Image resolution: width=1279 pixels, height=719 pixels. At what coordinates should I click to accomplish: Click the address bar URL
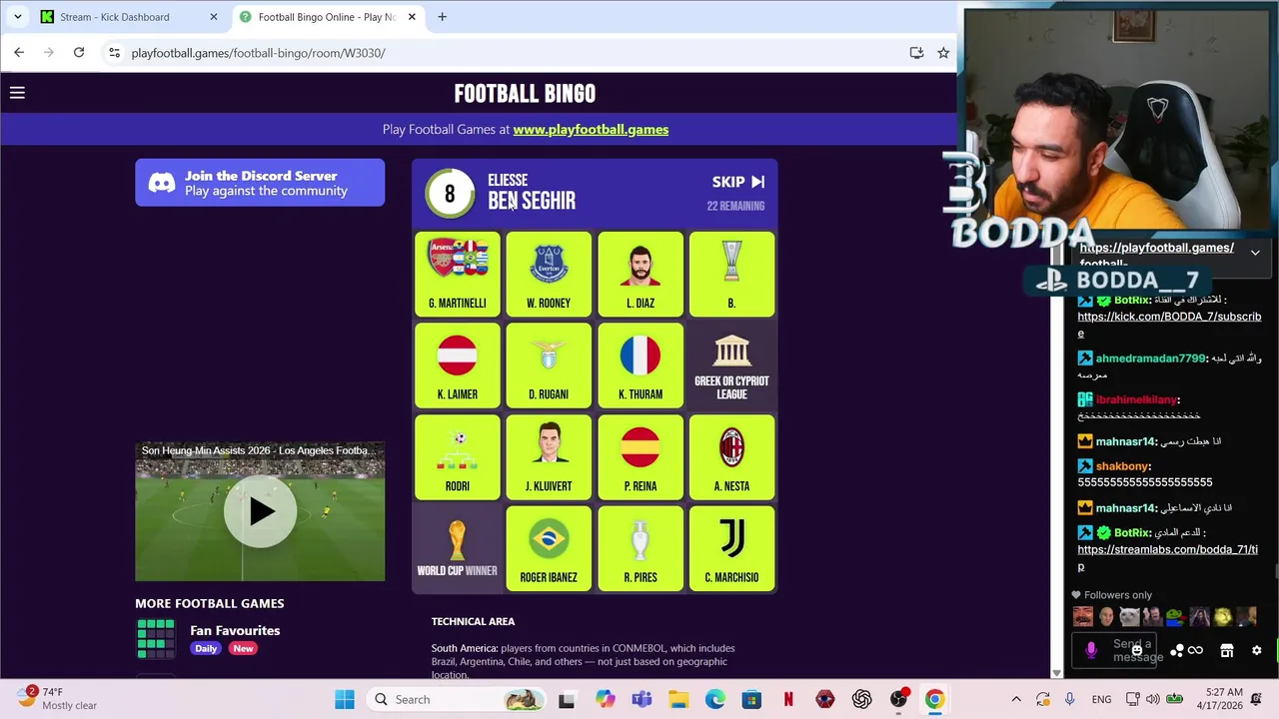258,53
